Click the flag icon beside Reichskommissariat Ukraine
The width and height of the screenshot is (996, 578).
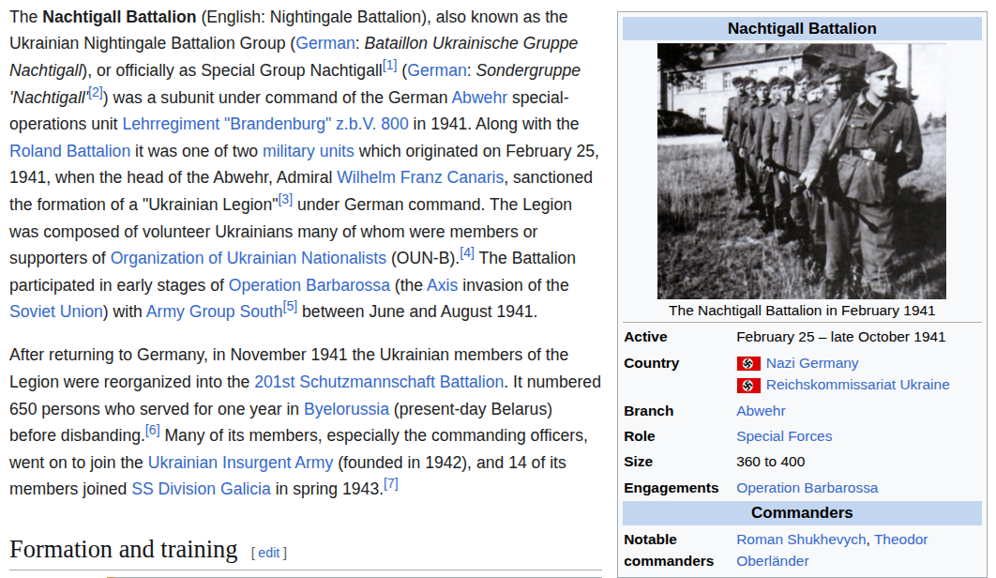[748, 386]
